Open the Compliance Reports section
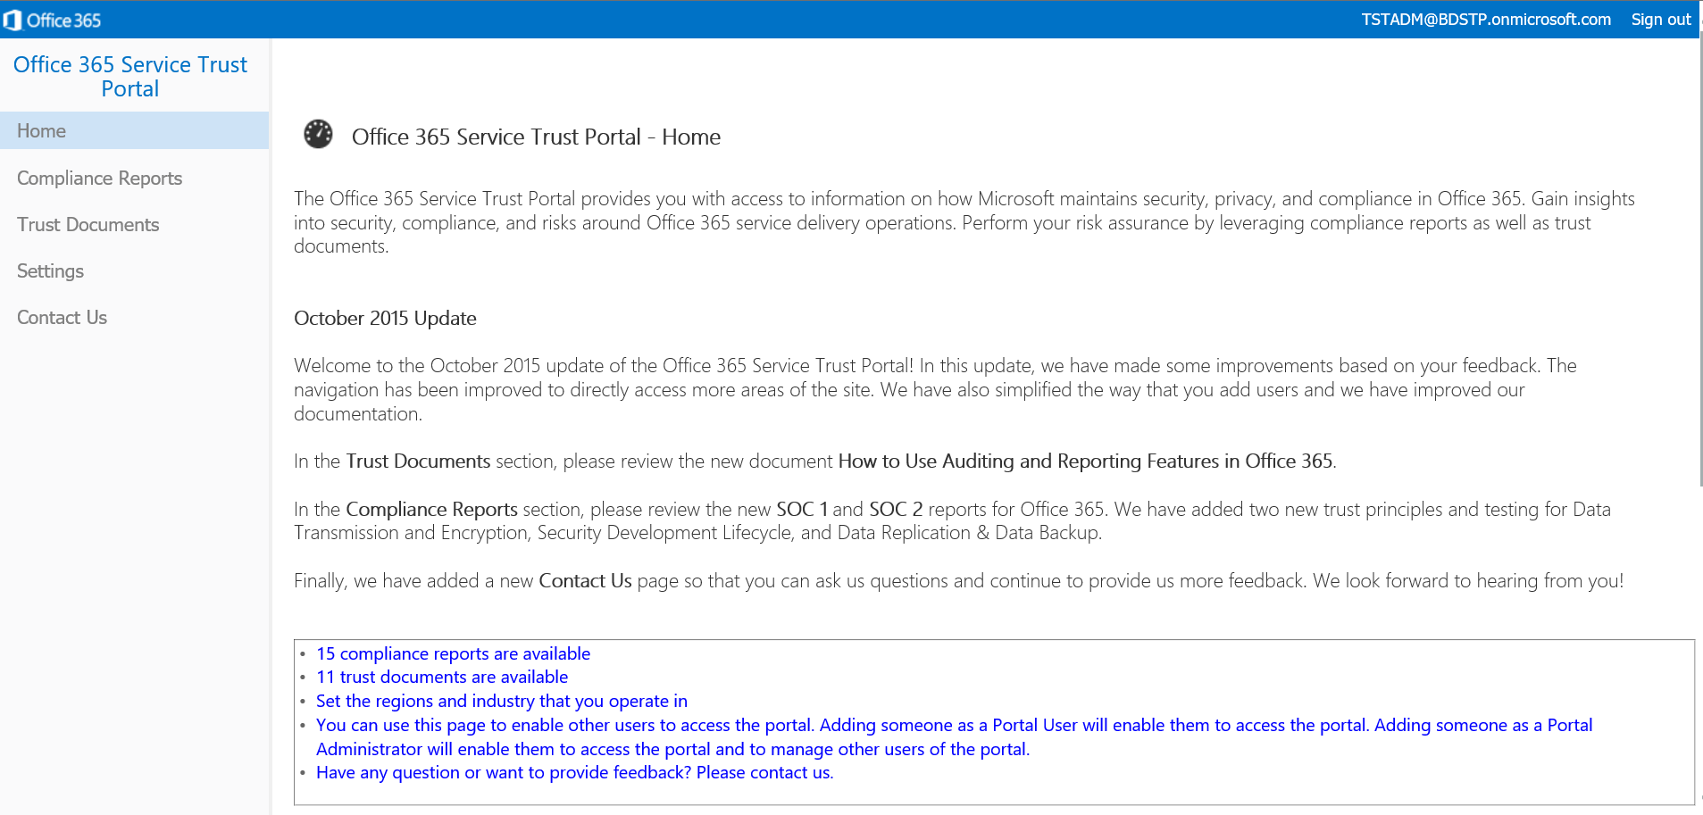Viewport: 1703px width, 815px height. (99, 178)
